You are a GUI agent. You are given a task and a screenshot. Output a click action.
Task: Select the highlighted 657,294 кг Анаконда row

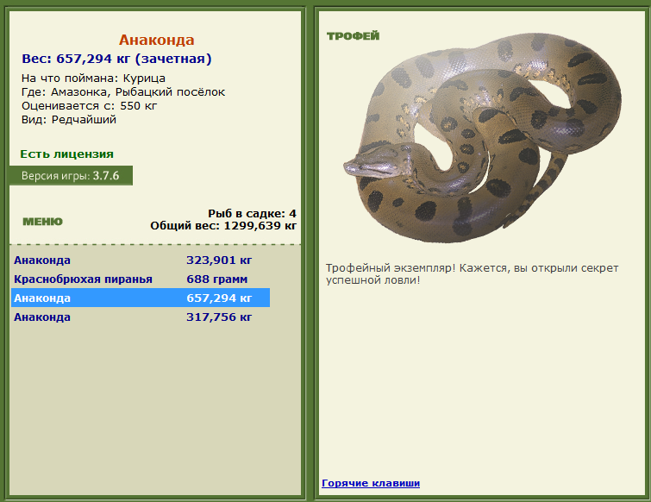click(141, 298)
